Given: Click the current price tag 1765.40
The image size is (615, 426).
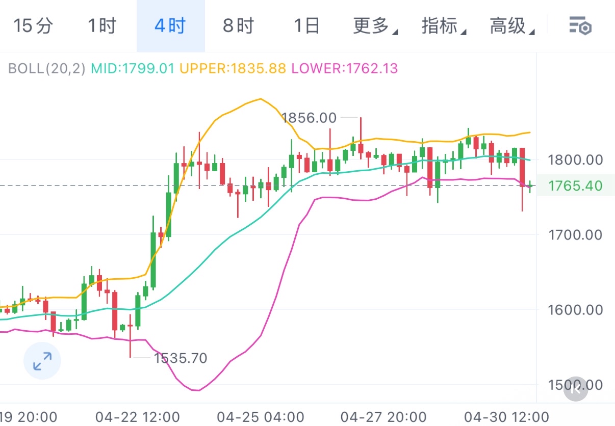Looking at the screenshot, I should pyautogui.click(x=575, y=185).
